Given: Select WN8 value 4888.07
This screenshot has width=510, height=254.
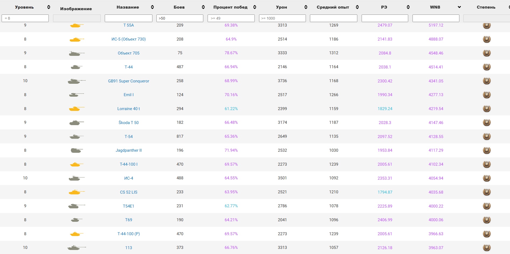Looking at the screenshot, I should pos(436,39).
